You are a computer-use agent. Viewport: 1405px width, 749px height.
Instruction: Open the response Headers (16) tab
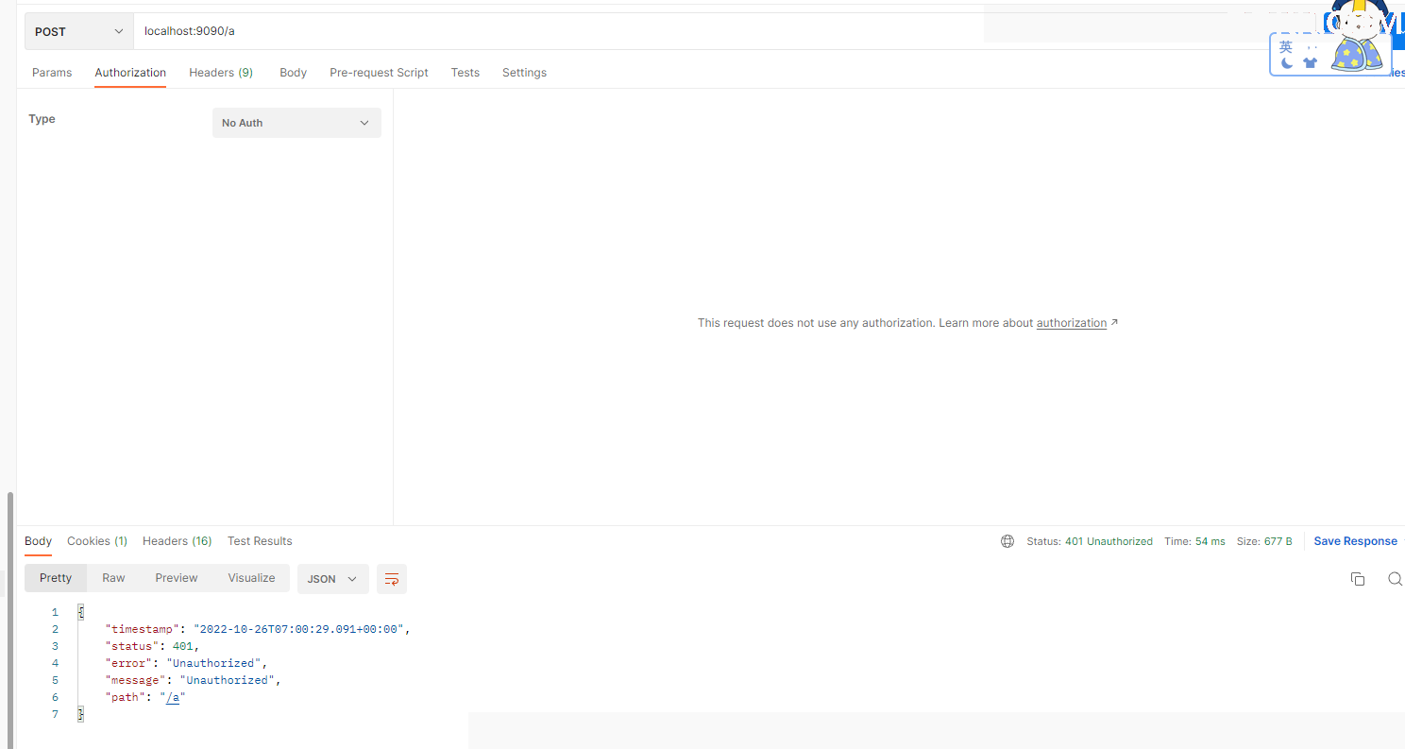pyautogui.click(x=177, y=541)
